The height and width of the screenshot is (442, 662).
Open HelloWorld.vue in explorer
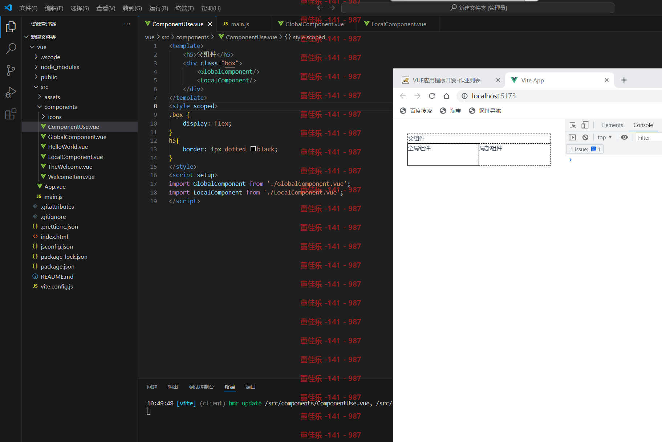pos(80,147)
